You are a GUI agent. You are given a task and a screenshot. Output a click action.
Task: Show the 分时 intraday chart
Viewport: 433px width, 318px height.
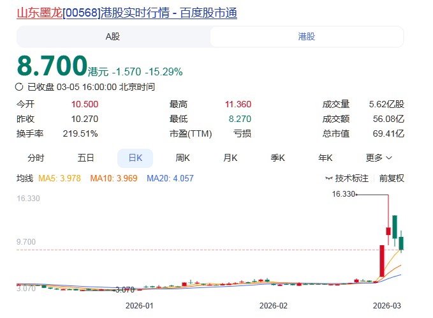point(36,158)
